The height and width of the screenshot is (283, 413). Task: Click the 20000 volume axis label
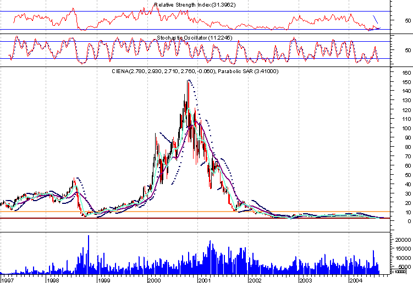point(403,240)
